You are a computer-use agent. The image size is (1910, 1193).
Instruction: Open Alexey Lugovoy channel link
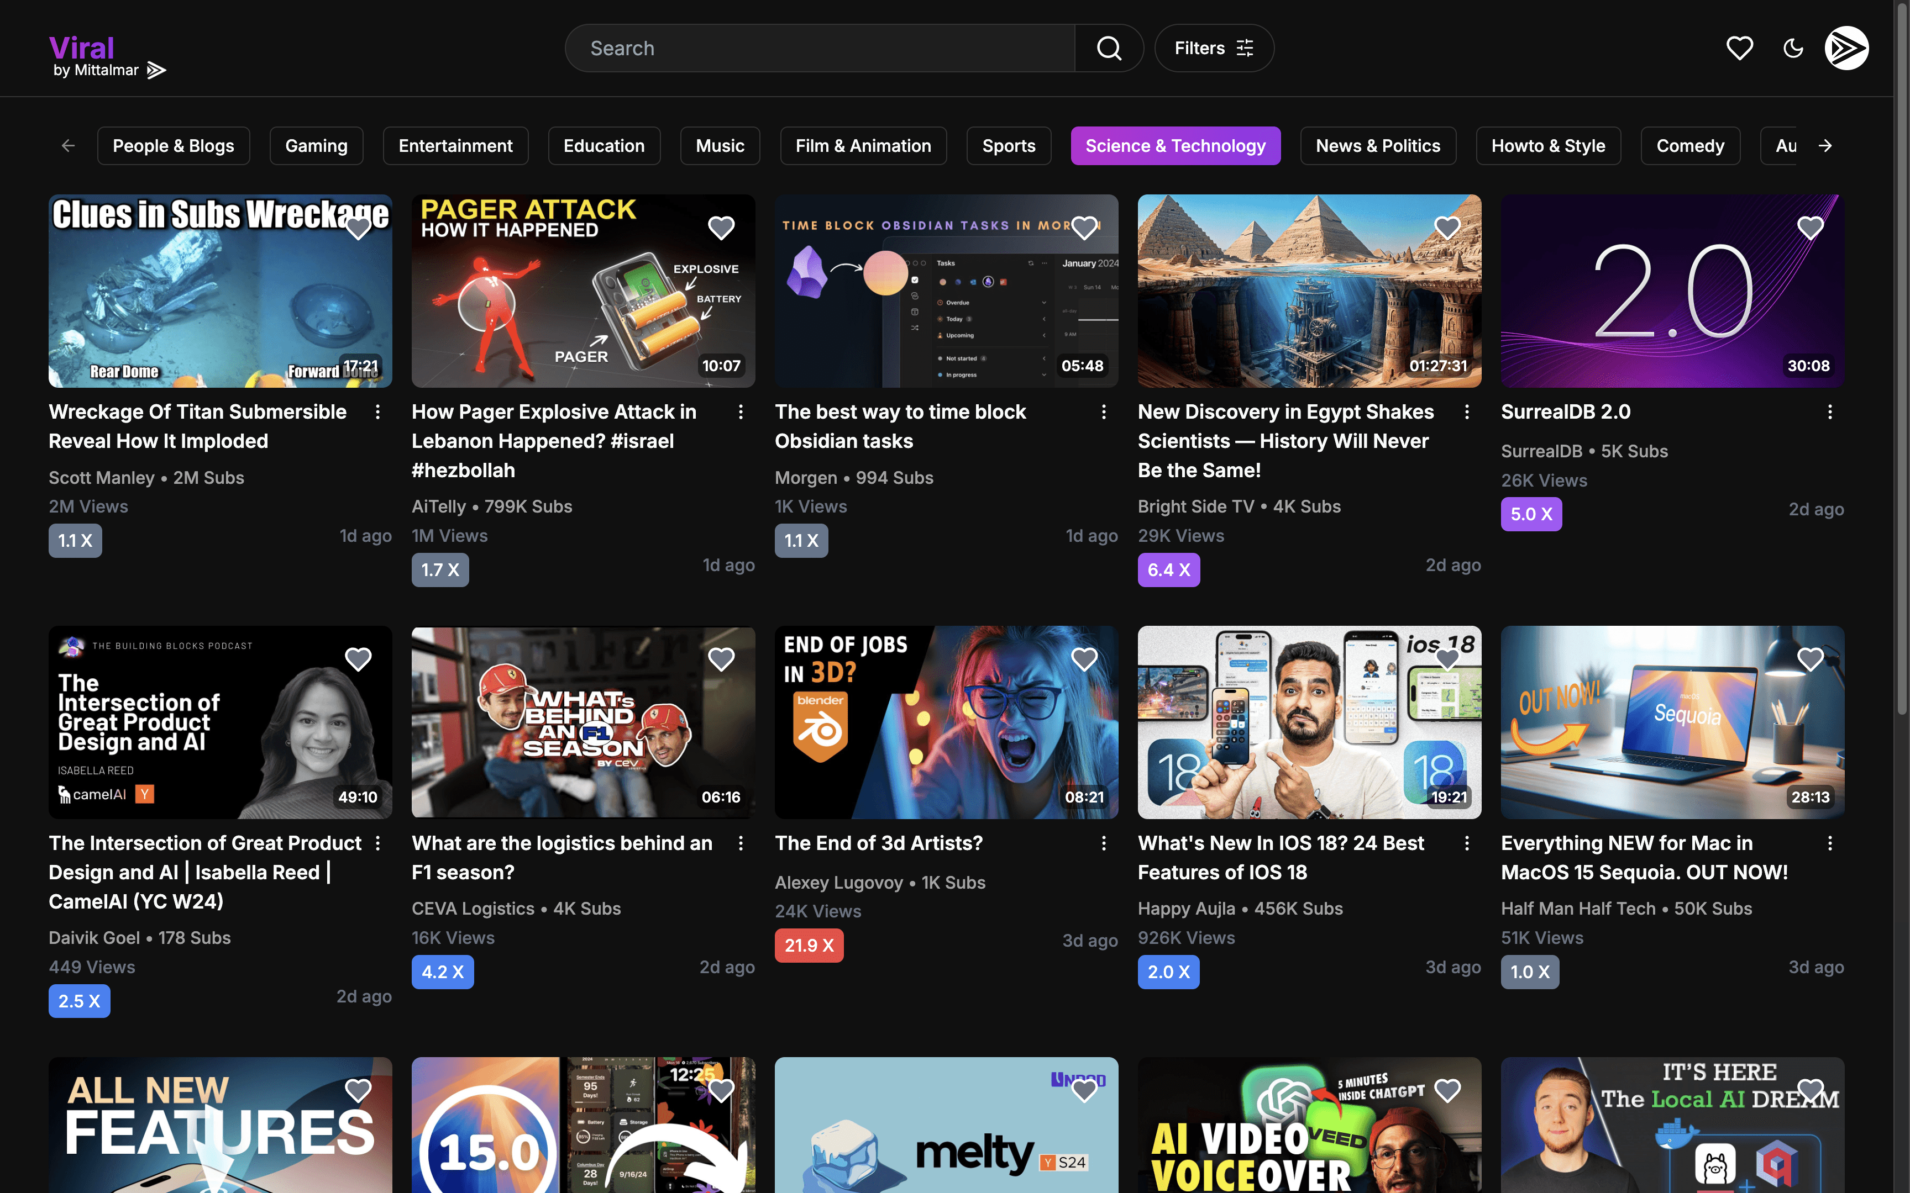coord(839,882)
